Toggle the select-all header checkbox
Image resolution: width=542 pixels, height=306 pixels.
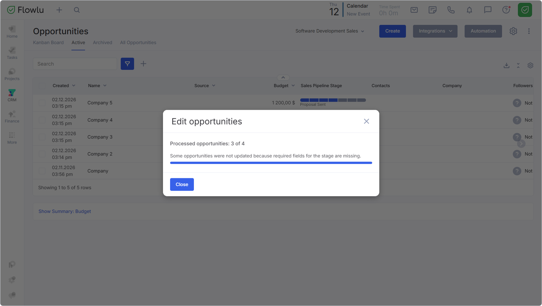click(x=42, y=86)
